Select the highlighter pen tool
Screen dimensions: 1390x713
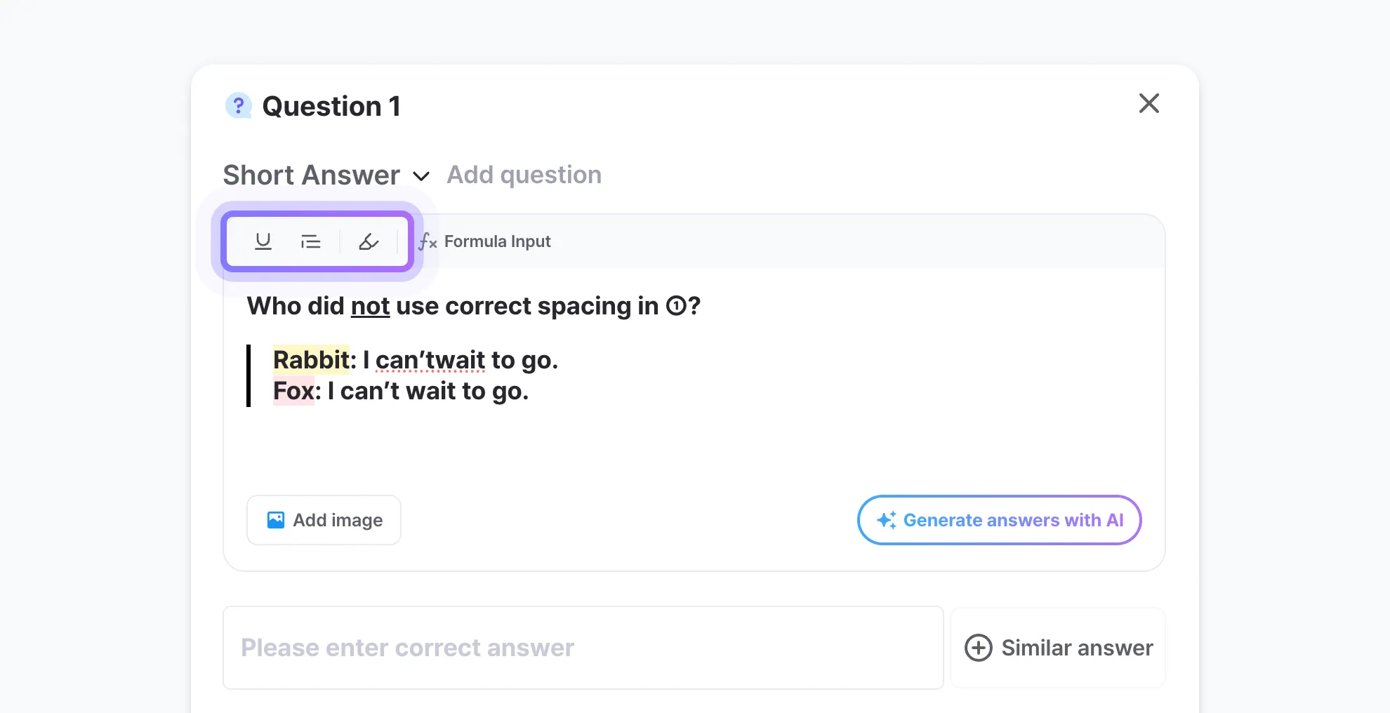click(x=369, y=241)
